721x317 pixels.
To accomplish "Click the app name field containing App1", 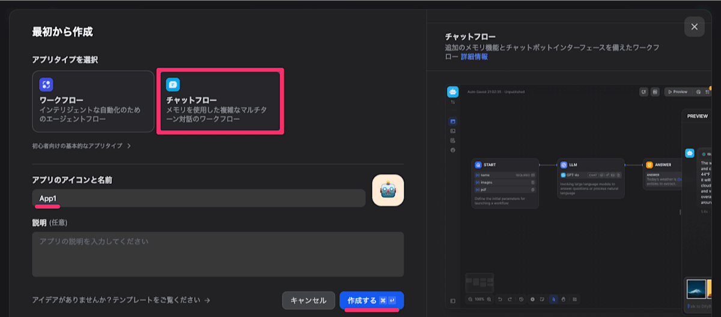I will [199, 198].
